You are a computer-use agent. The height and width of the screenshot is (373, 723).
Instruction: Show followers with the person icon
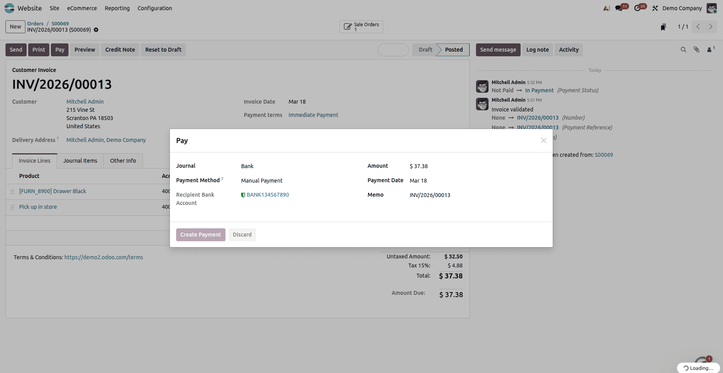pos(710,50)
